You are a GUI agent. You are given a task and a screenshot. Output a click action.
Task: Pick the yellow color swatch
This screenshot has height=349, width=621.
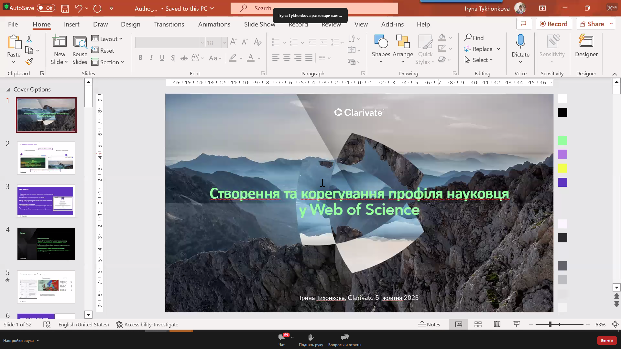click(562, 168)
